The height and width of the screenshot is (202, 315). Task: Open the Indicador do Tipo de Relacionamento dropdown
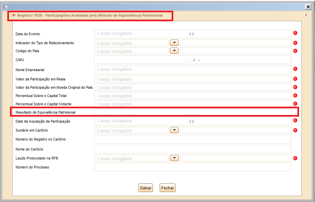click(x=174, y=43)
